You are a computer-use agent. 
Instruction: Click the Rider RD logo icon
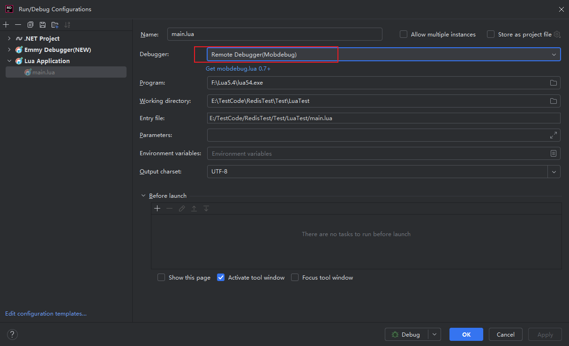pos(9,9)
